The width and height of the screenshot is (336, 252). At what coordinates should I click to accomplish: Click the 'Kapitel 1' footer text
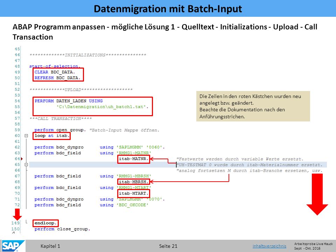[x=50, y=246]
